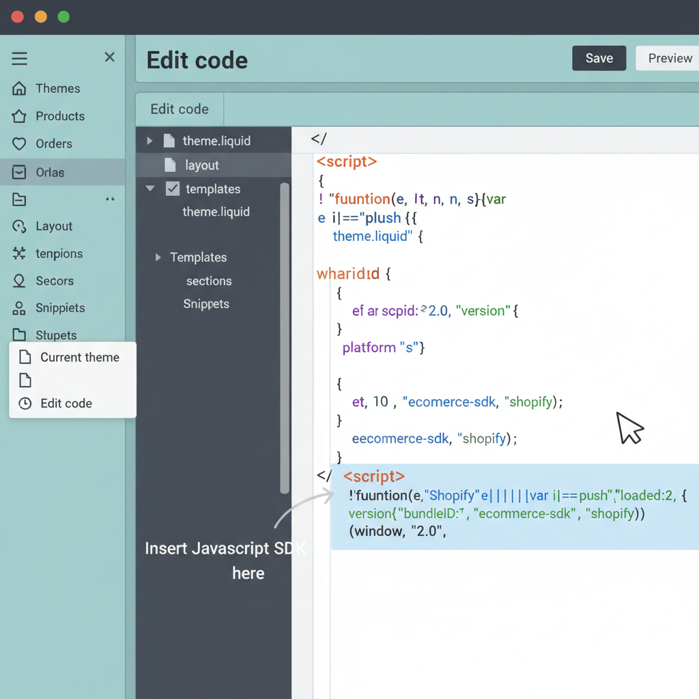
Task: Open Snippiets via the hierarchy icon
Action: [x=19, y=308]
